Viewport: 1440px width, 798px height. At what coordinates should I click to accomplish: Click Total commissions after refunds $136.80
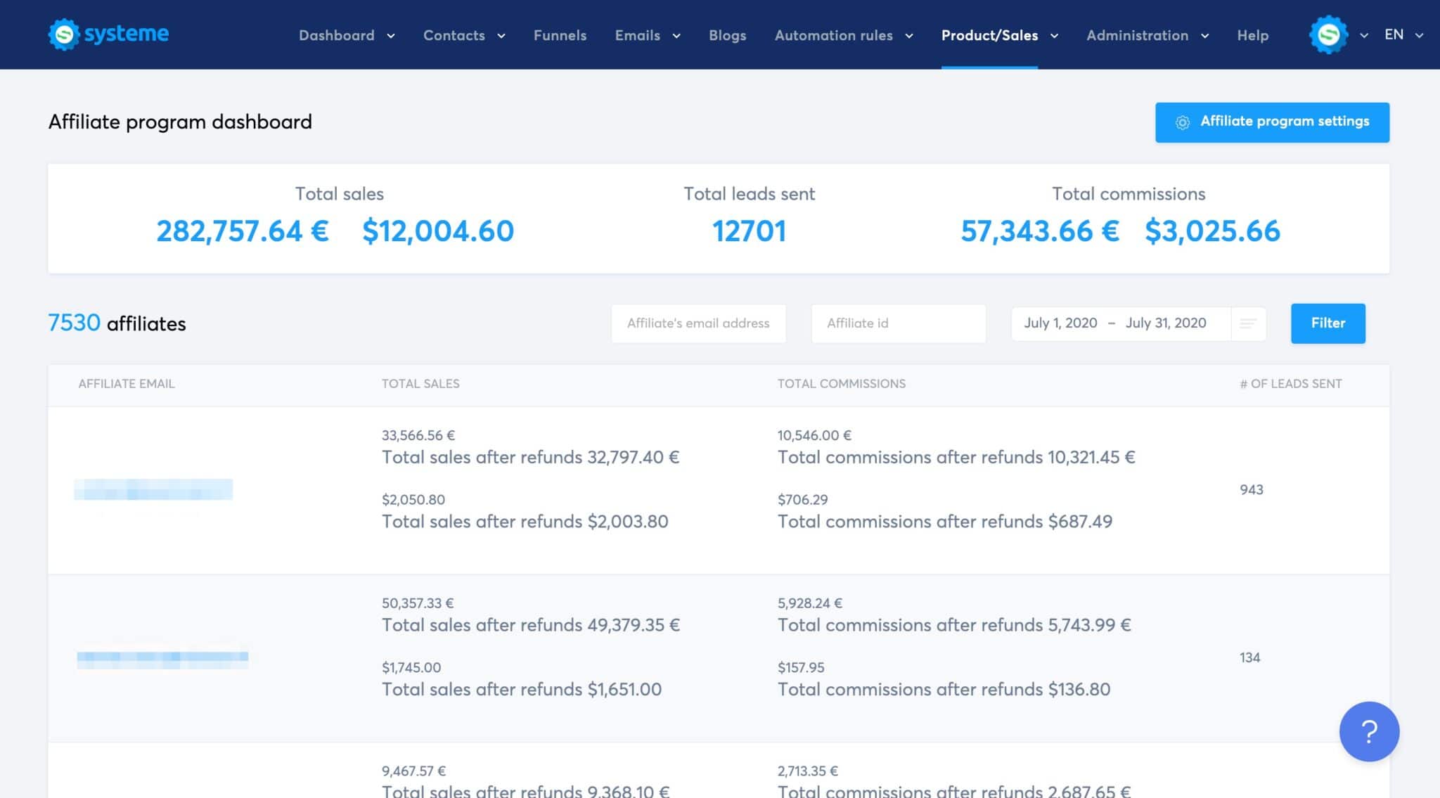(x=944, y=690)
